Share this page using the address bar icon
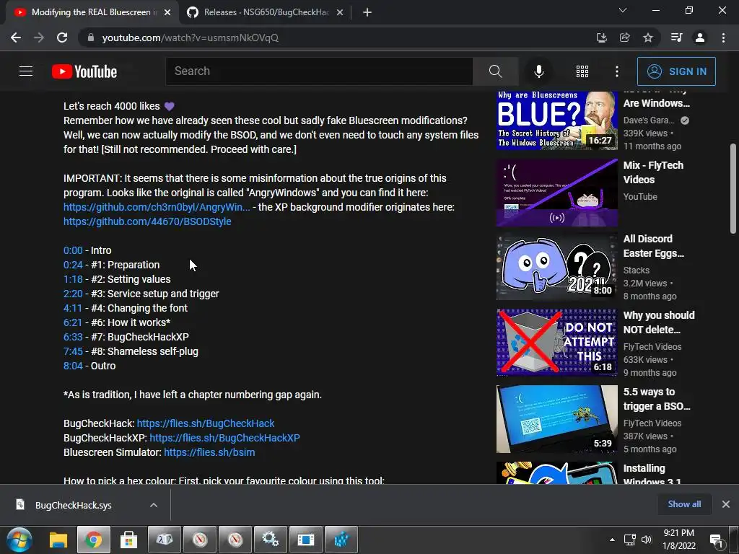The image size is (739, 554). [624, 38]
